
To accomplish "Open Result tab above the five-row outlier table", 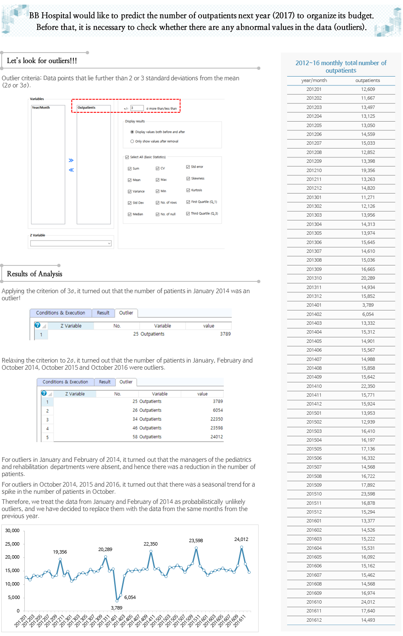I will point(105,382).
